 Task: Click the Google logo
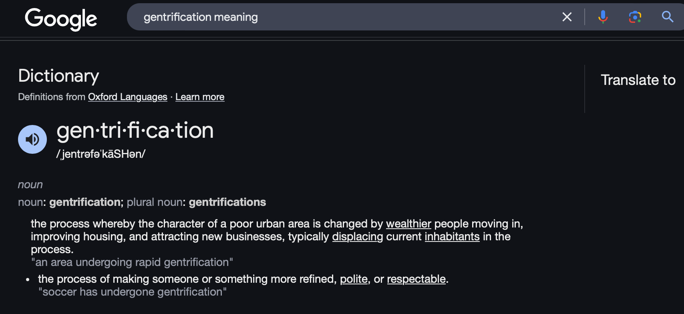click(61, 18)
